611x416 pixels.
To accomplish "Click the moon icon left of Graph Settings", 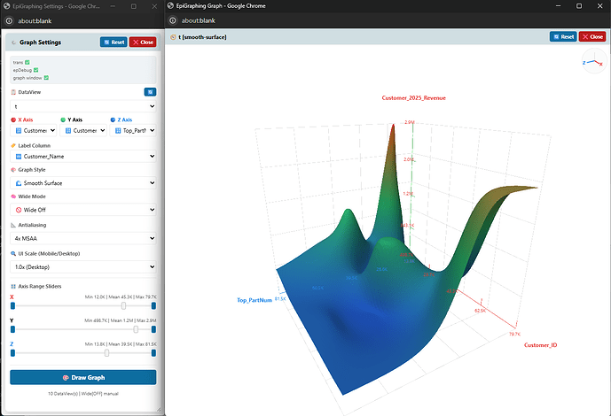I will point(13,42).
